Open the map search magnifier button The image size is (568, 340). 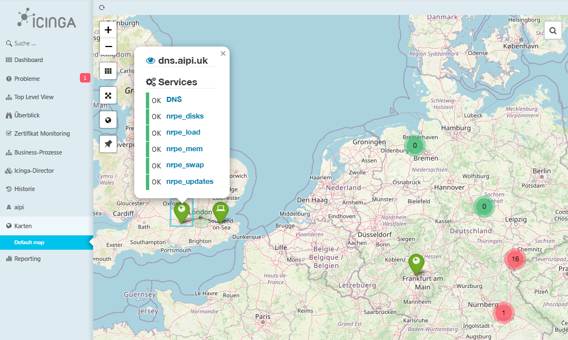point(553,30)
